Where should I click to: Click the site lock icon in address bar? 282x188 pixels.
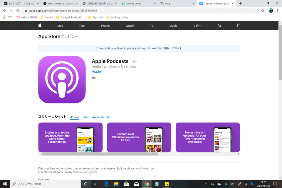pos(26,11)
